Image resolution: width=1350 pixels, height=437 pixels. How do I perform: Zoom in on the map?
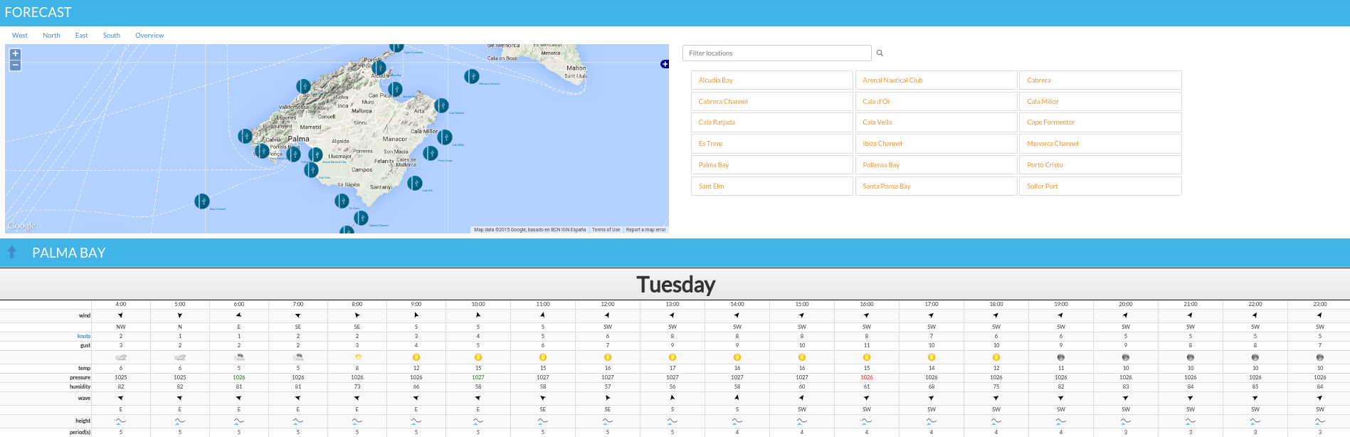[x=15, y=54]
